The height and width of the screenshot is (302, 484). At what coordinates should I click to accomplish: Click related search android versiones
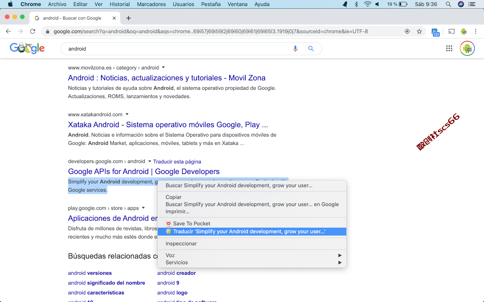pyautogui.click(x=90, y=273)
